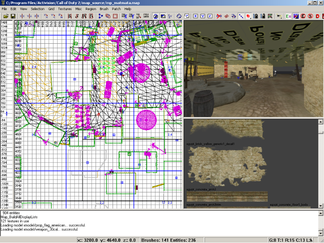Flip selection along the Z axis

(x=37, y=16)
